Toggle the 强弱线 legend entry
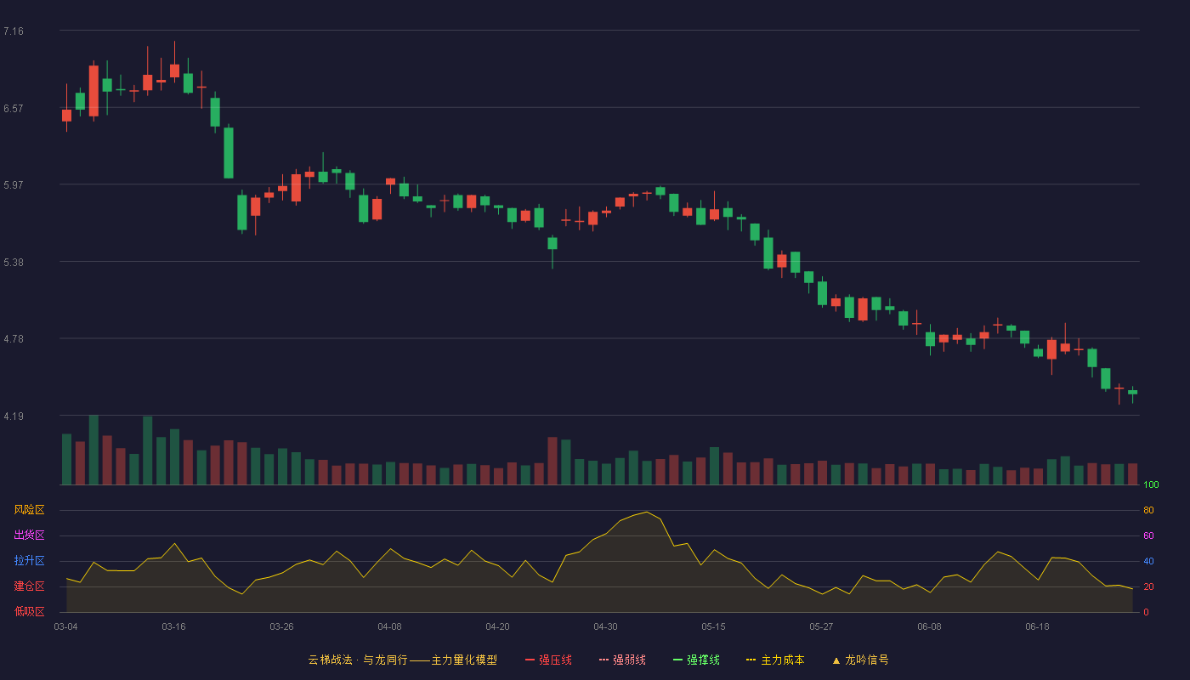1190x680 pixels. pos(622,660)
